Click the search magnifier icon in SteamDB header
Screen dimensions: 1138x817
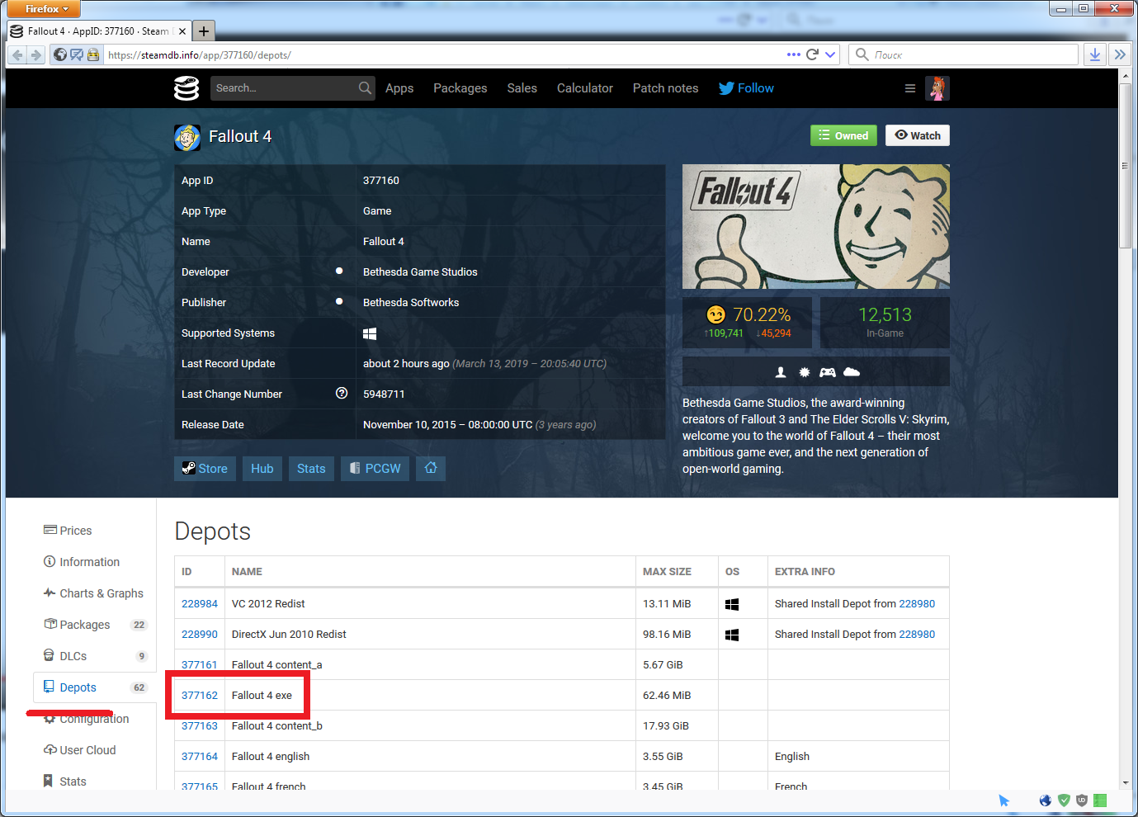[365, 88]
